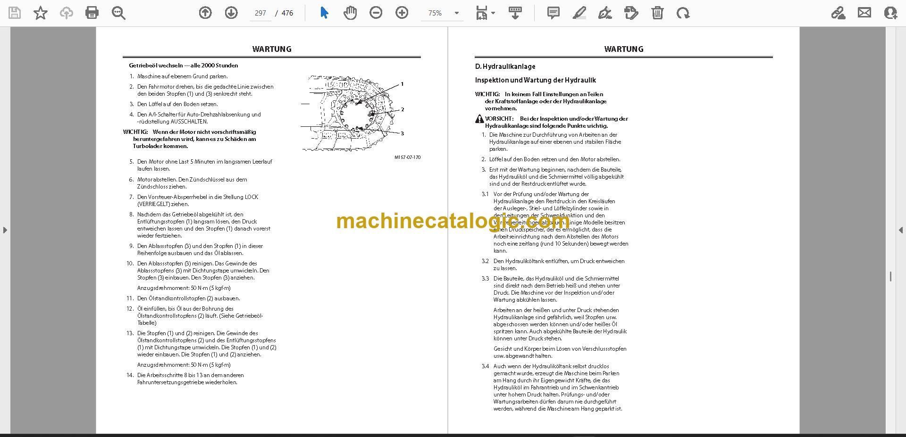906x437 pixels.
Task: Click page number field showing 297
Action: click(x=260, y=13)
